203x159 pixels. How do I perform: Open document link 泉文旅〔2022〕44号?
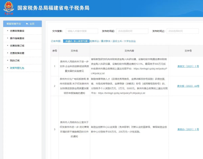click(x=188, y=86)
